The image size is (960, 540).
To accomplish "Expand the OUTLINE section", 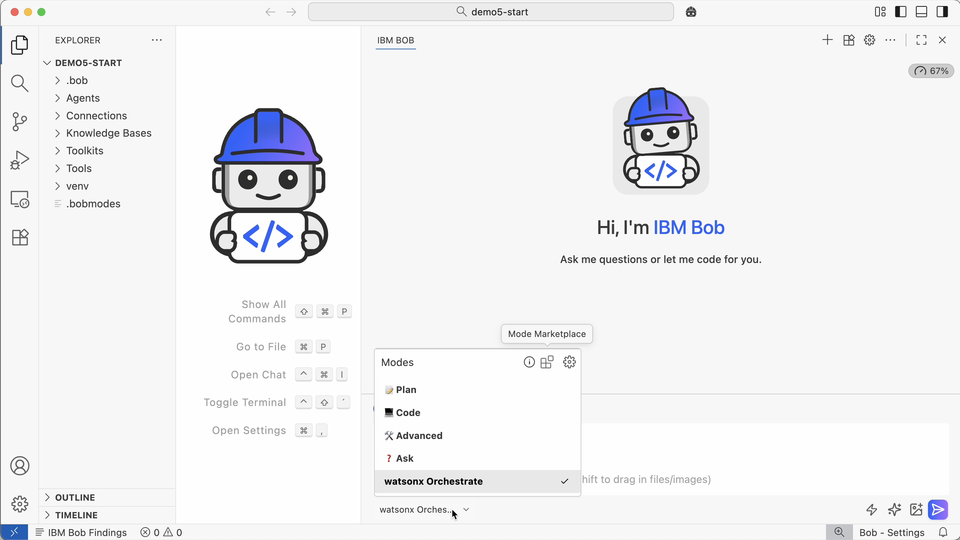I will [x=75, y=498].
